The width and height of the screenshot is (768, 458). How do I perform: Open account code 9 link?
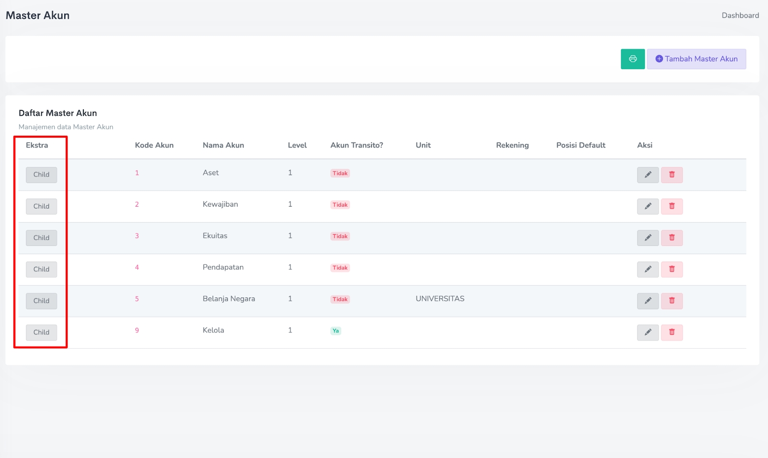point(137,330)
